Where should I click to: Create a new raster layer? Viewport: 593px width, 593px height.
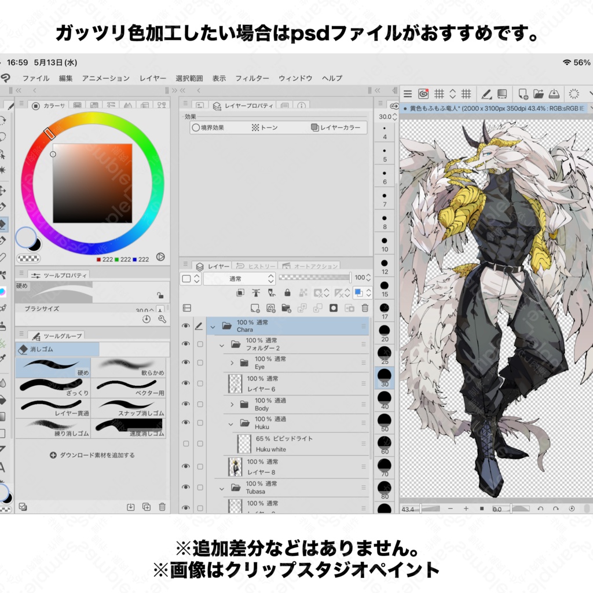(255, 308)
